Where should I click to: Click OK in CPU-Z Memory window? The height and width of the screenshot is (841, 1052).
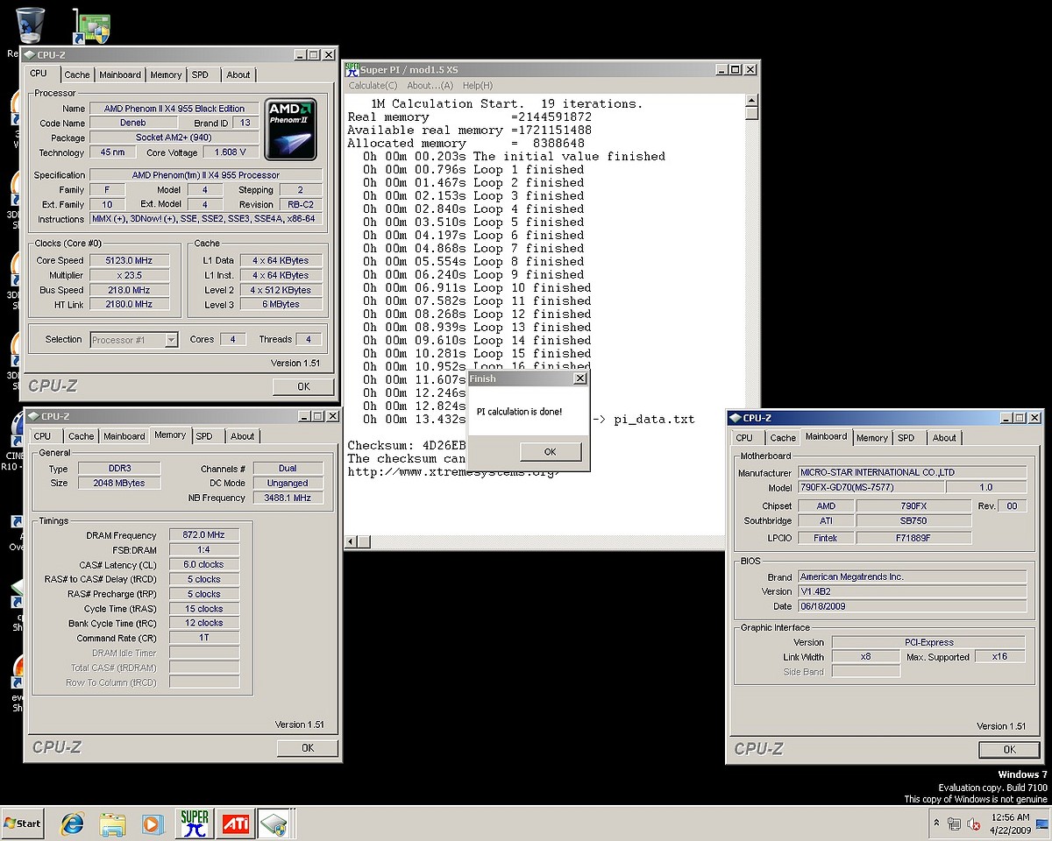[x=308, y=748]
